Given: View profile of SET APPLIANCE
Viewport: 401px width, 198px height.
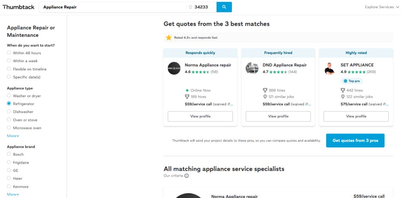Looking at the screenshot, I should click(356, 116).
